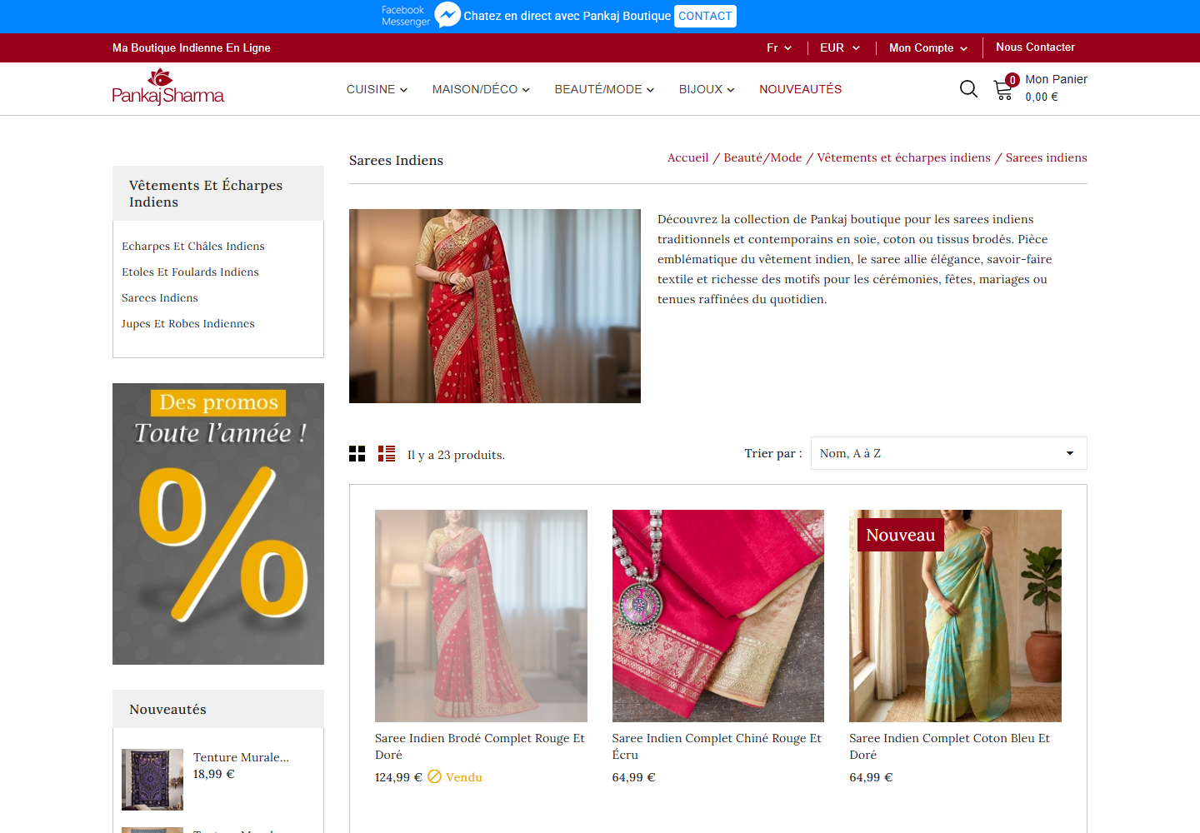This screenshot has height=833, width=1200.
Task: Expand the MAISON/DÉCO menu
Action: (481, 89)
